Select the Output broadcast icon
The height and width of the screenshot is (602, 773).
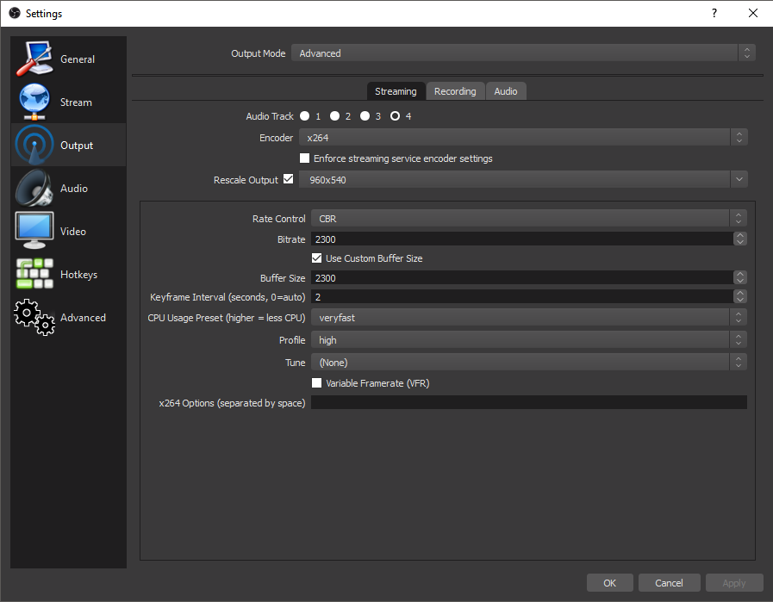34,145
